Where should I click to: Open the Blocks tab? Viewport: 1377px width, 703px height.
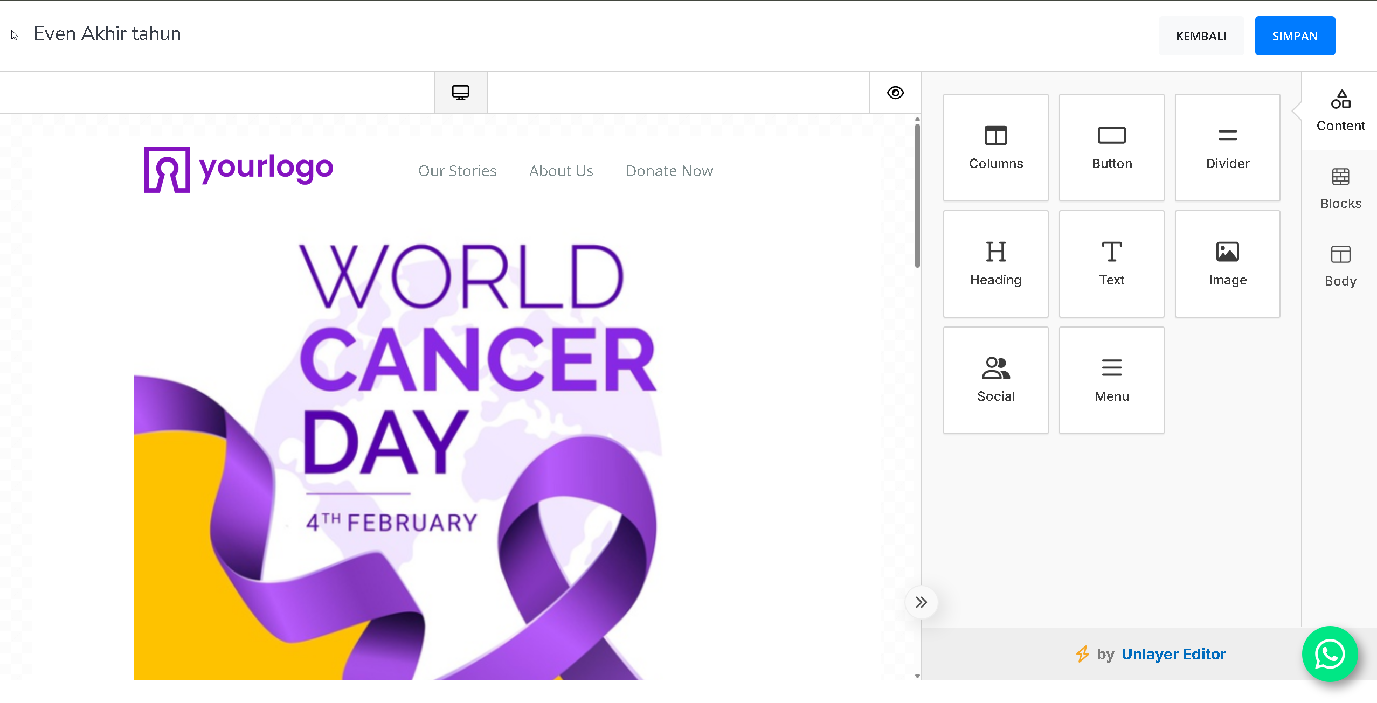pyautogui.click(x=1340, y=189)
